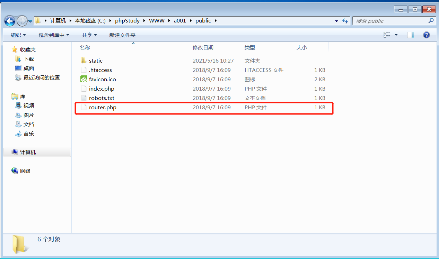
Task: Open the 共享 menu
Action: click(x=89, y=35)
